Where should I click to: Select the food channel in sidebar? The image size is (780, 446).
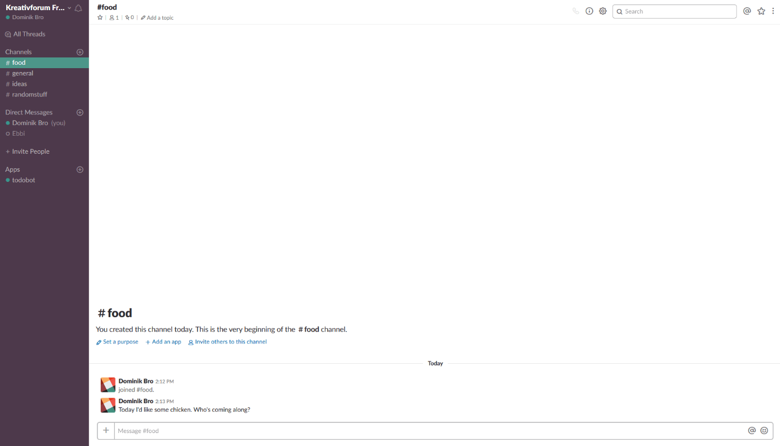pos(44,63)
